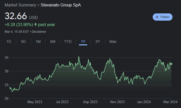Select the 1M time range tab

click(x=38, y=41)
